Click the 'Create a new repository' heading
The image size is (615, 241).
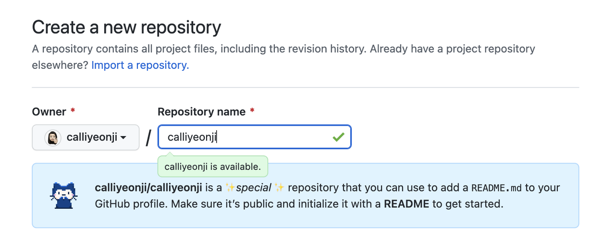pos(127,27)
